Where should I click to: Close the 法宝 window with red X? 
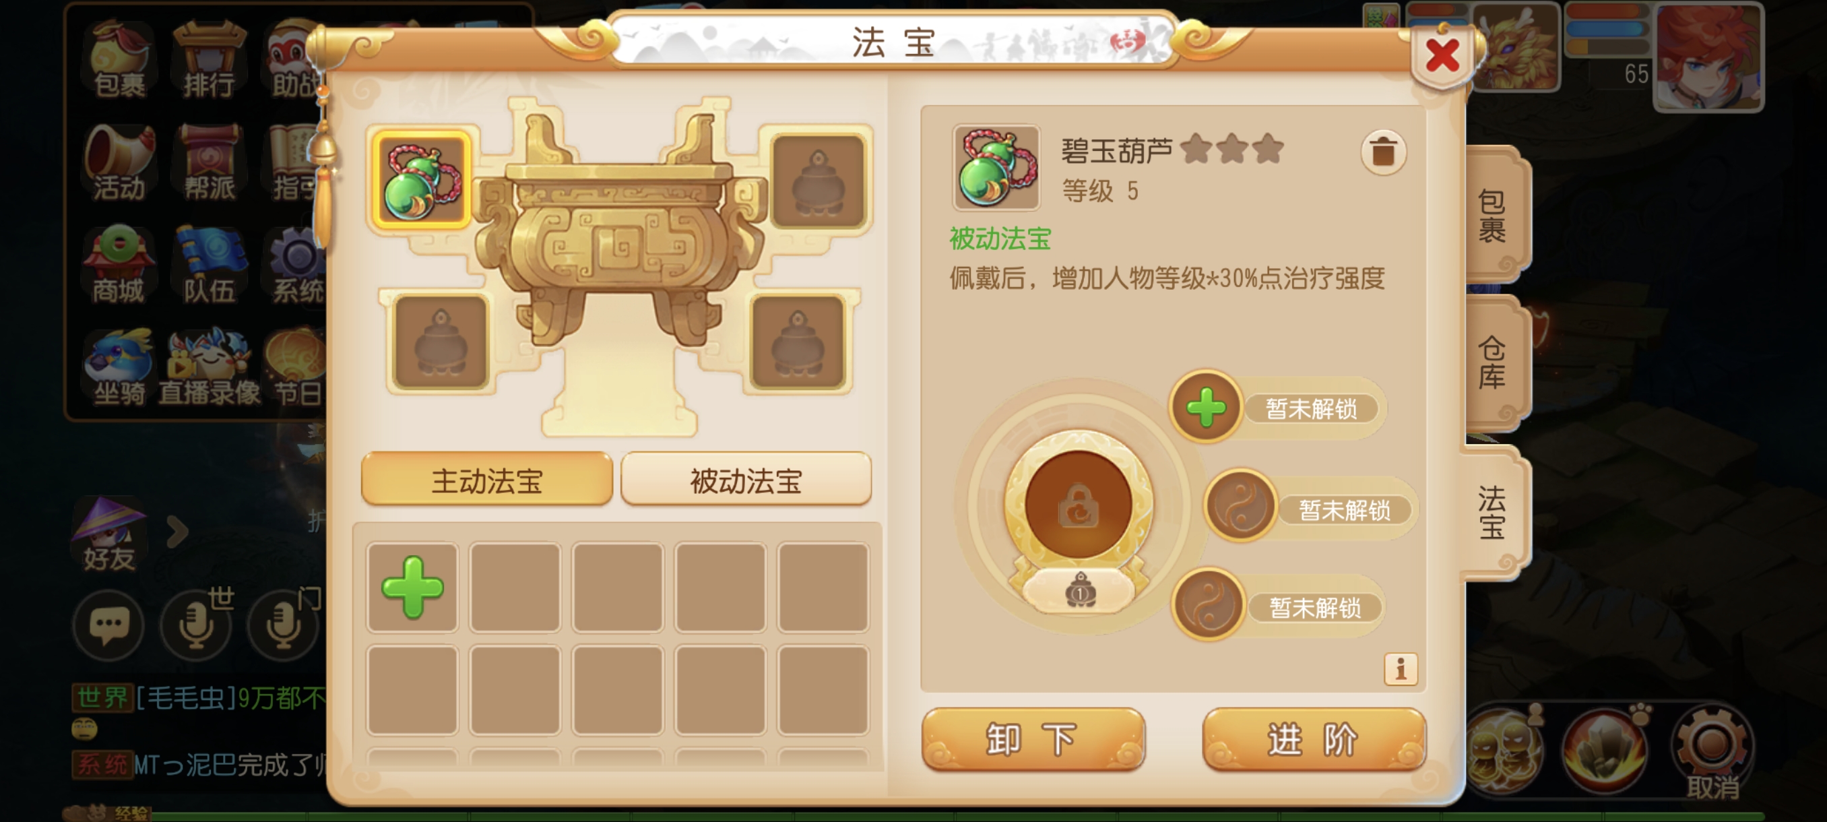[x=1442, y=56]
